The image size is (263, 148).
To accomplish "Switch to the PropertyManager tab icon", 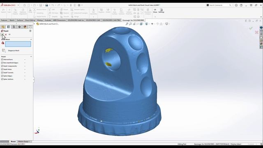I will point(9,27).
